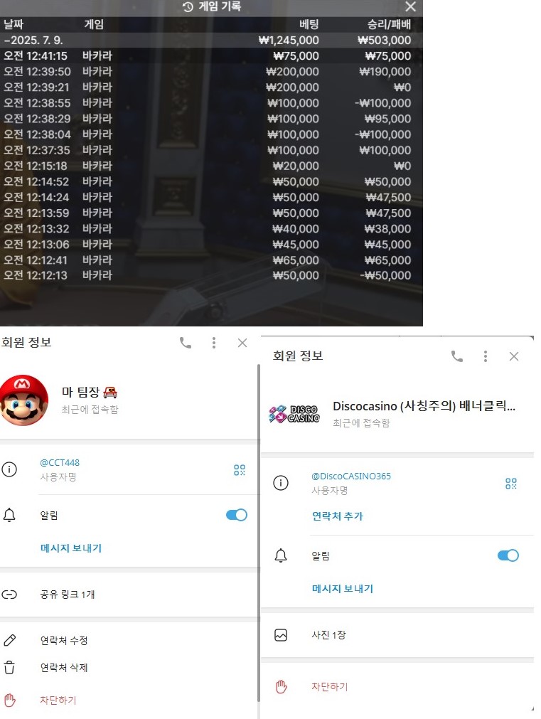Select the 오전 12:39:50 game record

211,72
